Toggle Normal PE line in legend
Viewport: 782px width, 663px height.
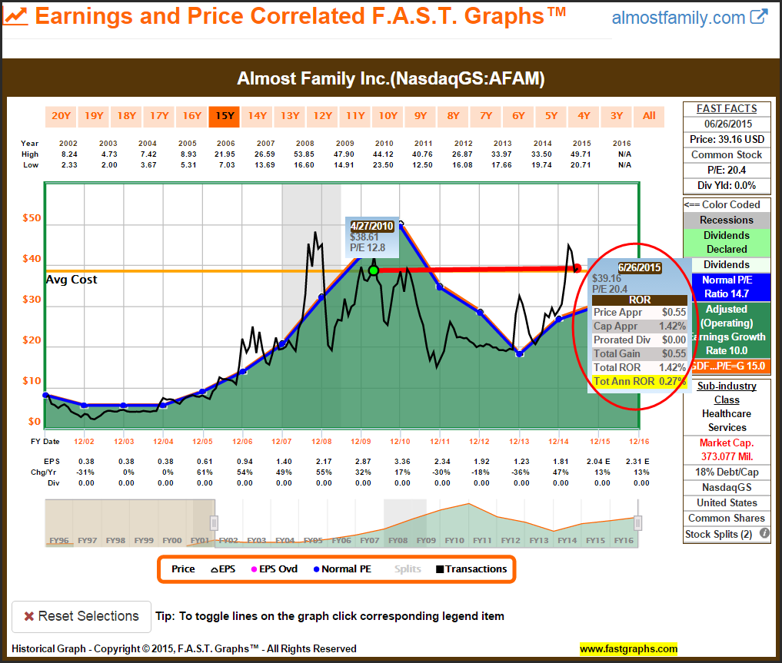(x=342, y=569)
